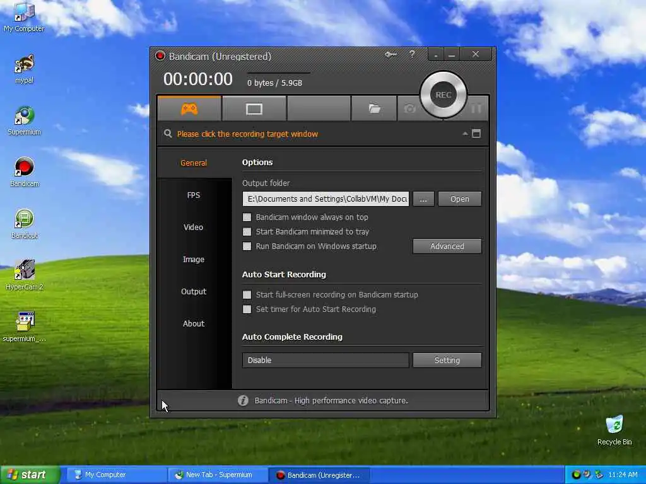Click the red Bandicam logo in the title bar
Screen dimensions: 646x484
click(160, 55)
